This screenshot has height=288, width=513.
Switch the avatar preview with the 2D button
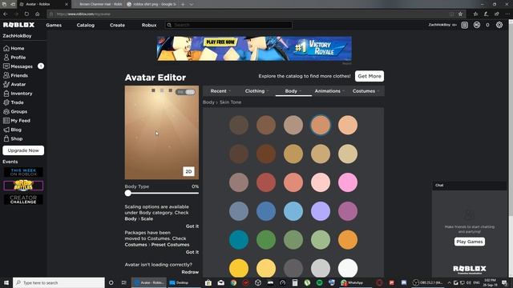point(188,171)
